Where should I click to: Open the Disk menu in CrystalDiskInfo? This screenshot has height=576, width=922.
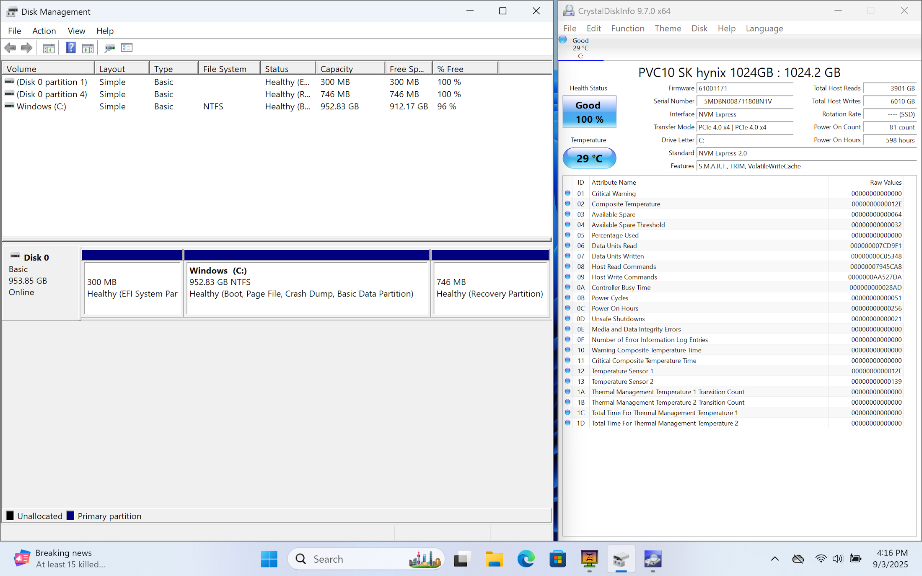pyautogui.click(x=699, y=28)
